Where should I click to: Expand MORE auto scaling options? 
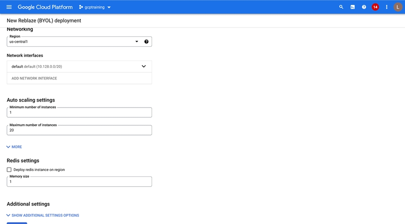(14, 147)
